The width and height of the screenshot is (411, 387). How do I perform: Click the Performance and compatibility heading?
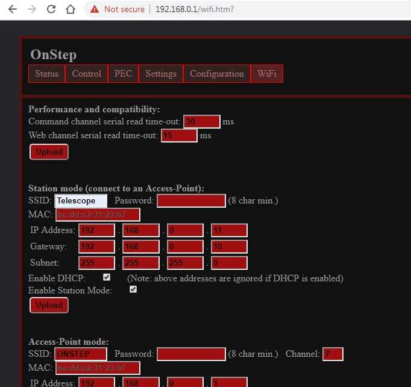94,109
